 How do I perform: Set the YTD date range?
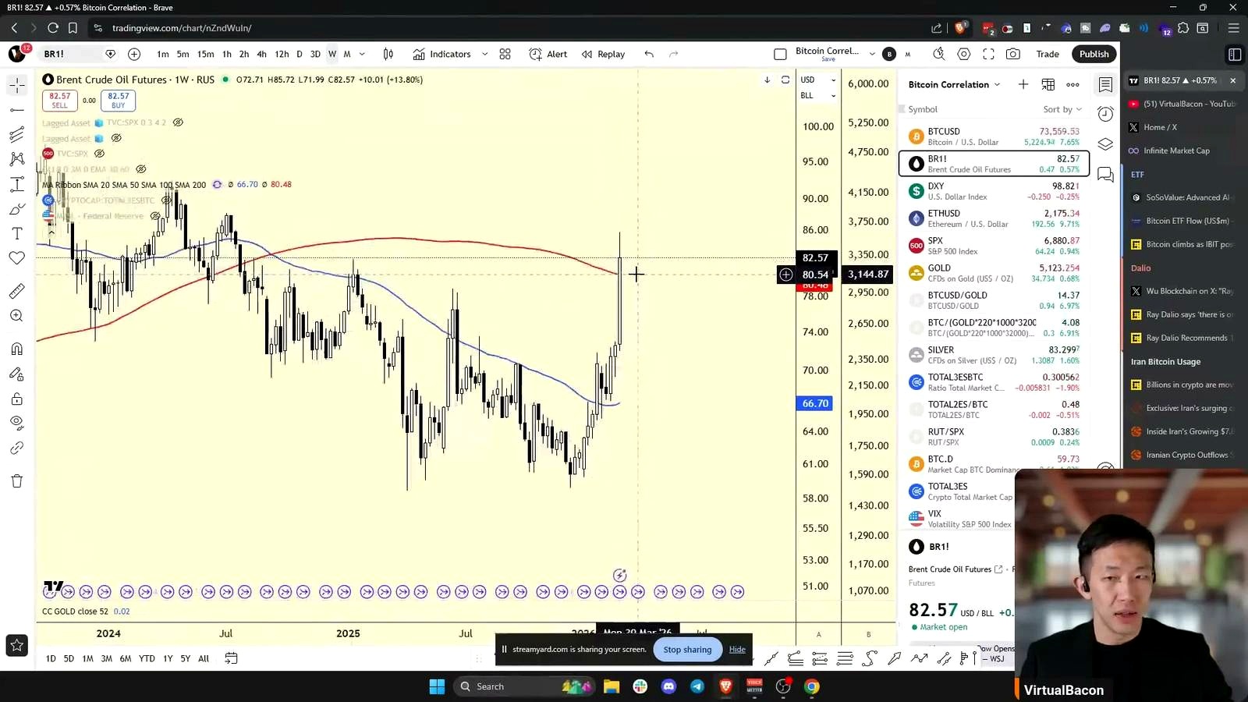[x=147, y=658]
